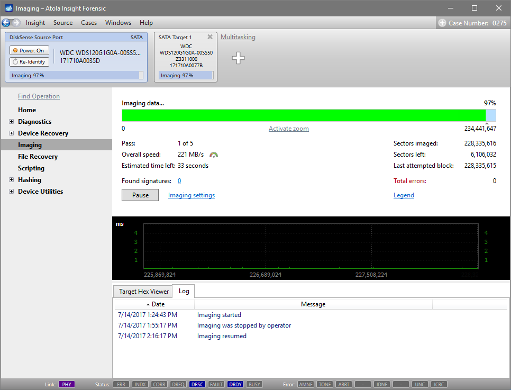Open the Source menu
This screenshot has height=390, width=511.
(x=63, y=23)
